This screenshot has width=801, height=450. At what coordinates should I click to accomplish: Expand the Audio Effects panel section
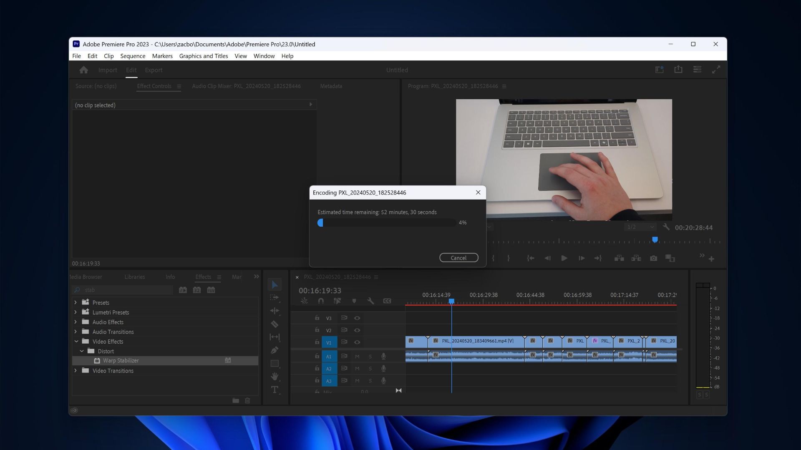[76, 321]
